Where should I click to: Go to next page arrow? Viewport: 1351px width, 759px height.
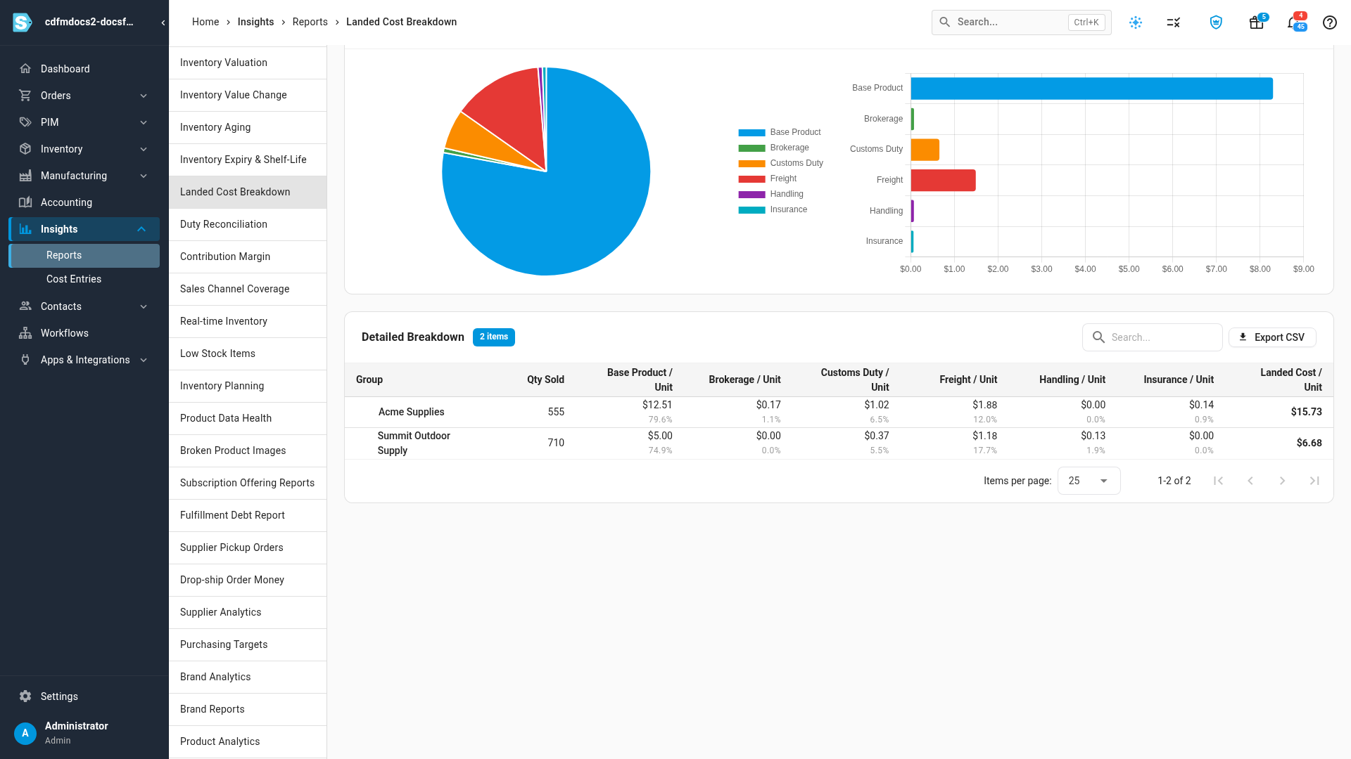coord(1282,481)
